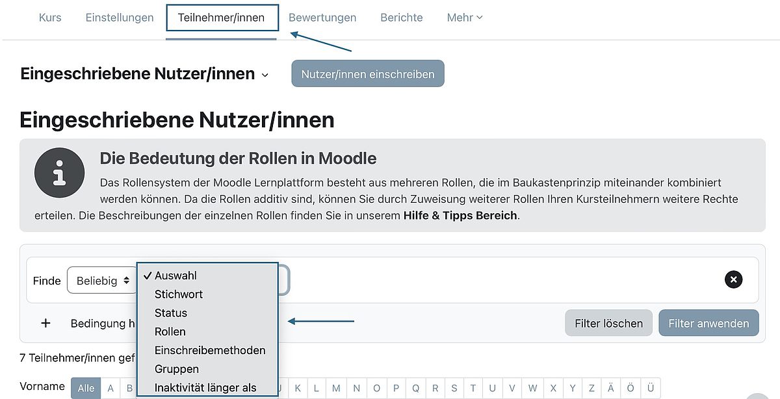Screen dimensions: 780x399
Task: Go to the Einstellungen tab
Action: [120, 18]
